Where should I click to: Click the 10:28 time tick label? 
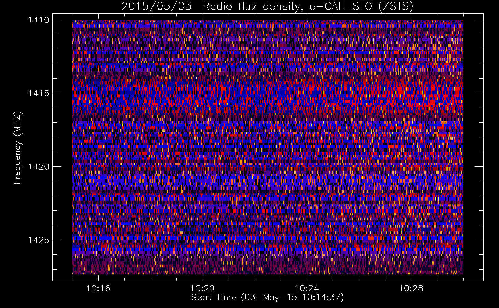[411, 289]
